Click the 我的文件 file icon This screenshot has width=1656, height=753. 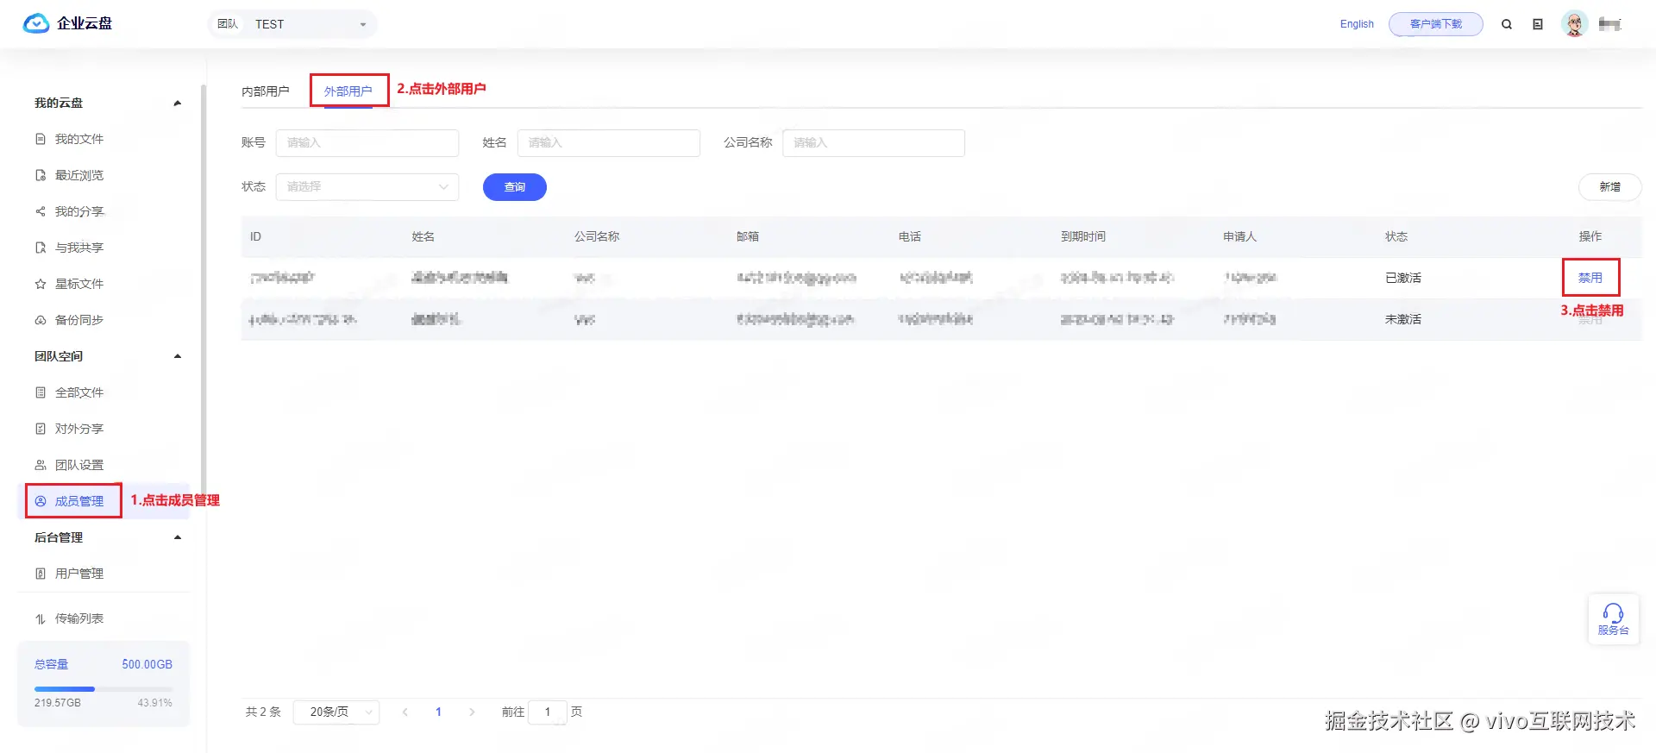click(x=41, y=139)
